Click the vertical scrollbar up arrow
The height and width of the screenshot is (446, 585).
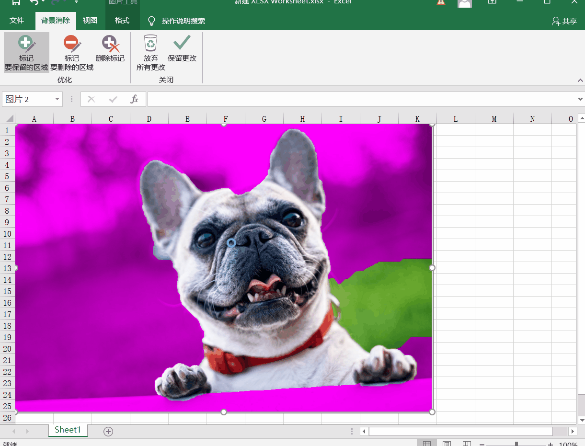(581, 117)
